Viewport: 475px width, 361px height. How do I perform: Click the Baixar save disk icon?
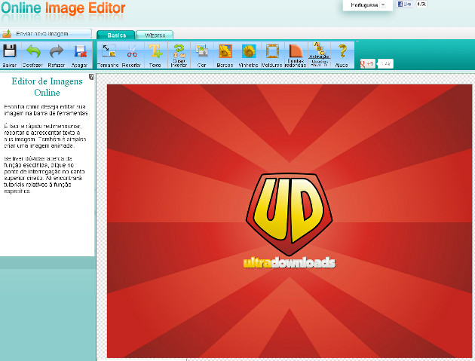[9, 55]
